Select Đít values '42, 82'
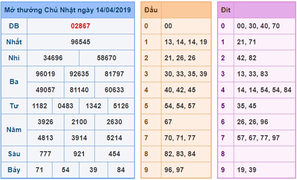The width and height of the screenshot is (297, 180). click(246, 58)
